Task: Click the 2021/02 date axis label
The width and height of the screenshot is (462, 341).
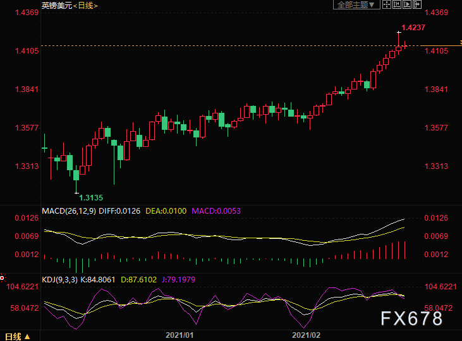Action: coord(306,335)
